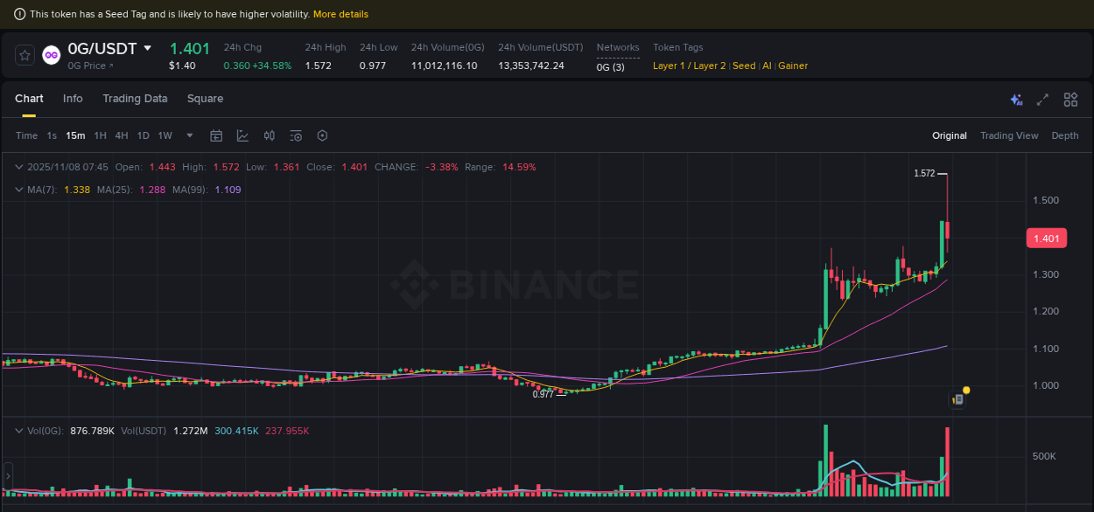Open the widgets grid icon
Viewport: 1094px width, 512px height.
pyautogui.click(x=1070, y=100)
